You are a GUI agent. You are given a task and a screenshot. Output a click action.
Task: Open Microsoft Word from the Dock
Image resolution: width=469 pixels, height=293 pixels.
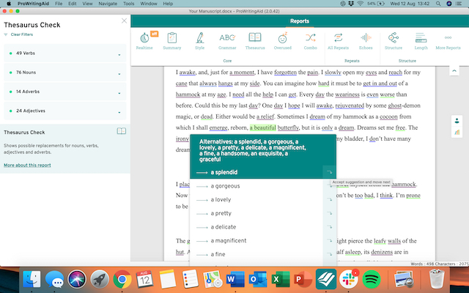234,279
